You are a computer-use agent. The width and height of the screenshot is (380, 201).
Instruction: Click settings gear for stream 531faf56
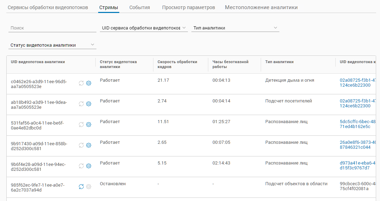point(89,125)
